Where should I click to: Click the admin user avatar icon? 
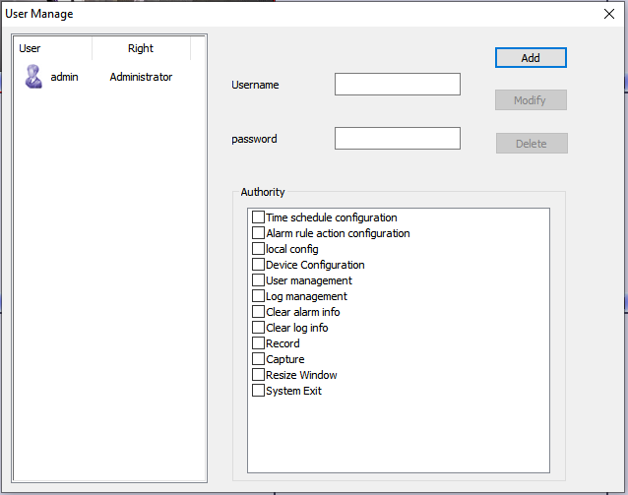click(x=33, y=77)
